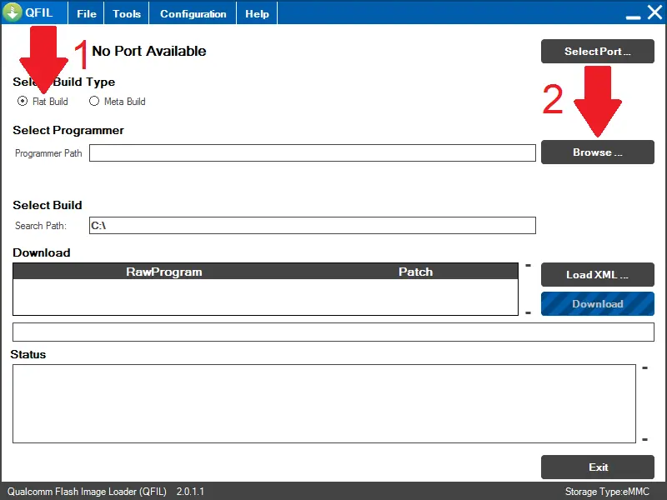Click the progress bar below the download list
Screen dimensions: 667x500
333,332
